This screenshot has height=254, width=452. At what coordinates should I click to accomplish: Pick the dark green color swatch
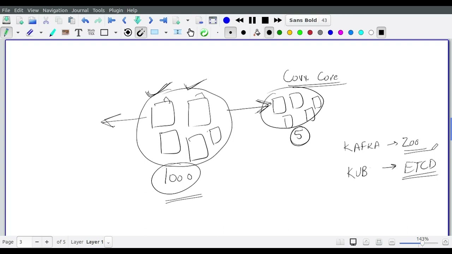tap(279, 33)
